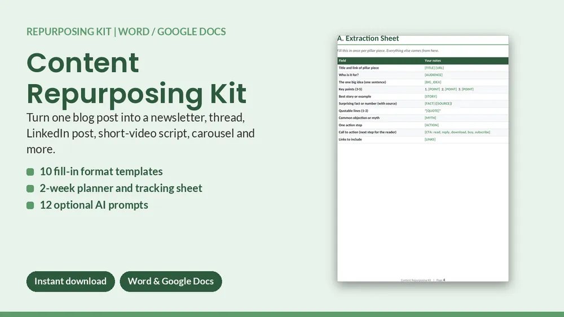Screen dimensions: 564x317
Task: Click the 'Content Repurposing Kit | Page 4' footer
Action: [x=422, y=280]
